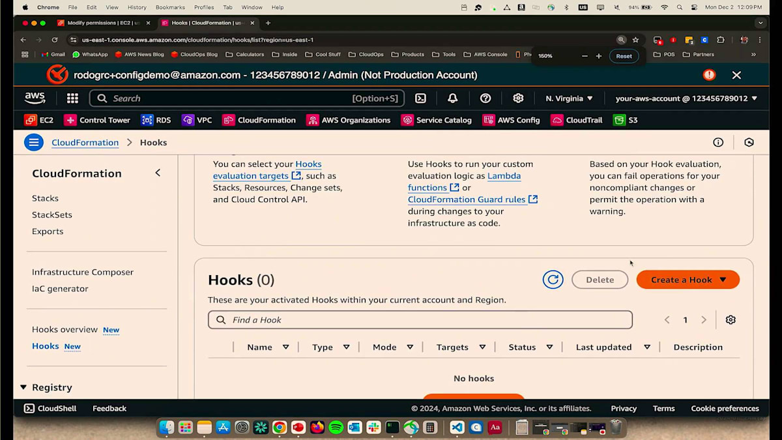Toggle the hamburger navigation menu

pos(34,142)
